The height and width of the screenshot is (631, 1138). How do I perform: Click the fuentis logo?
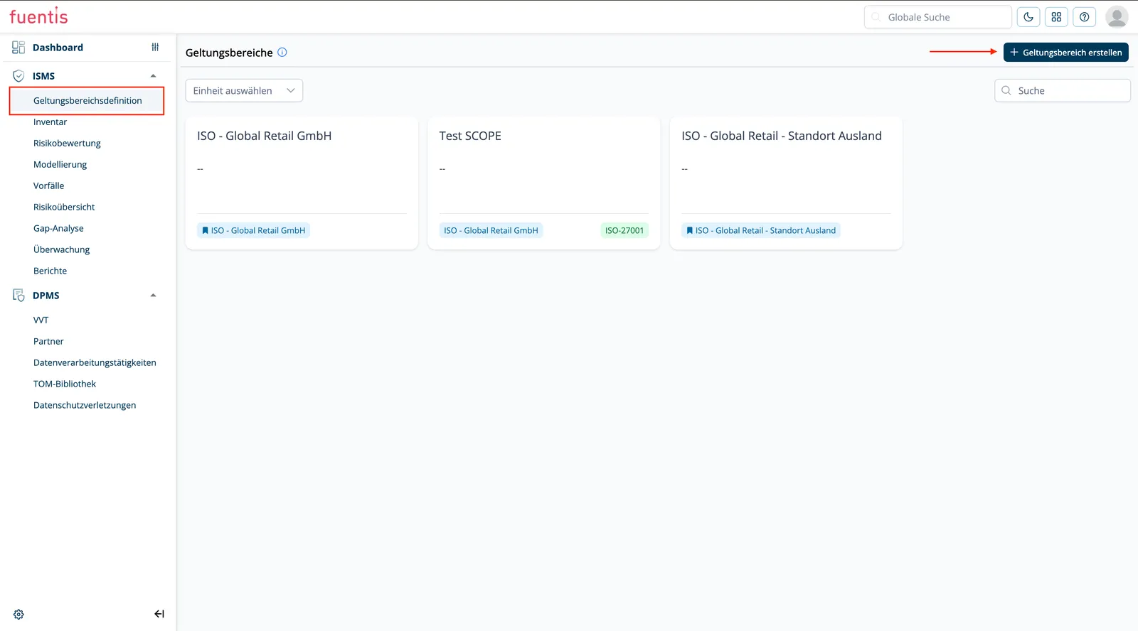pyautogui.click(x=38, y=16)
